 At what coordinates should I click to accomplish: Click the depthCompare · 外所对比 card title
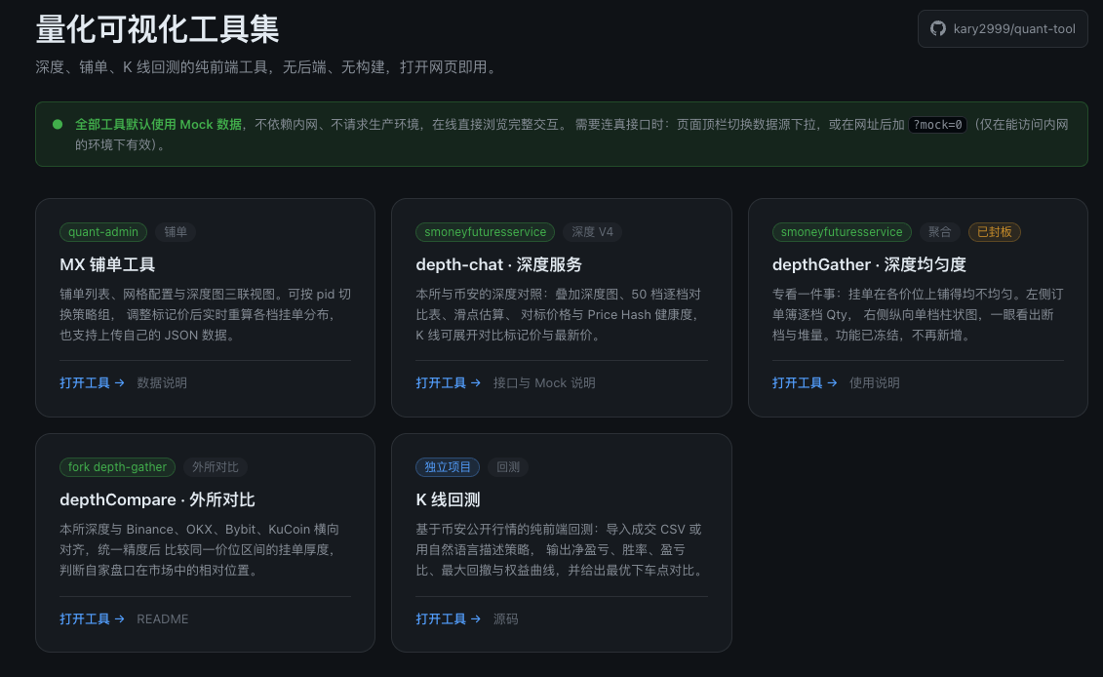(x=157, y=499)
